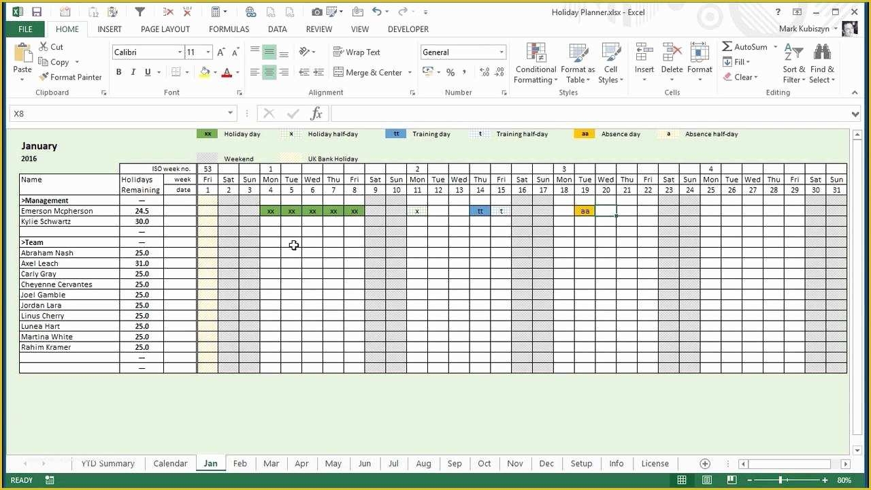Click the Insert Function fx icon
Viewport: 871px width, 490px height.
pos(316,114)
